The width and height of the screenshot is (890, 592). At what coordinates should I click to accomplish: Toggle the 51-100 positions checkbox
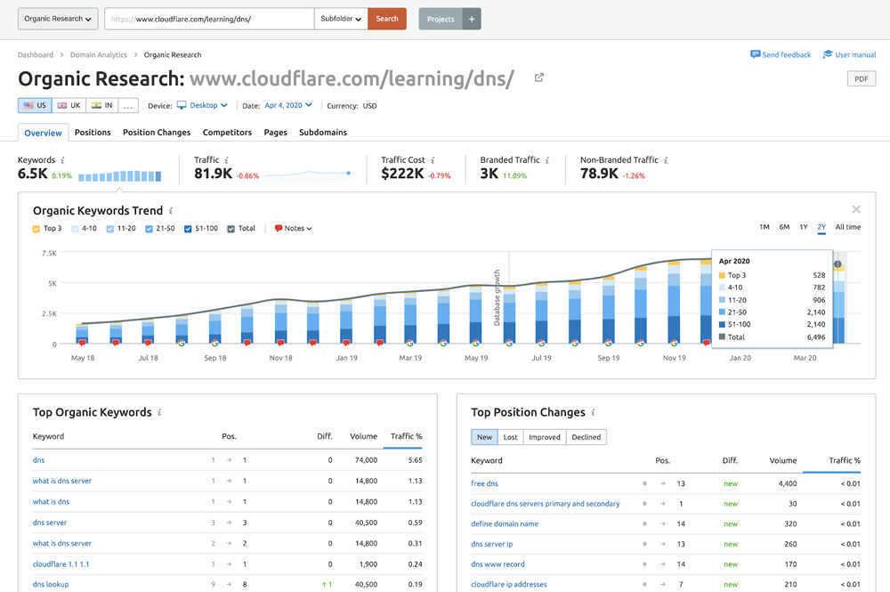[188, 229]
